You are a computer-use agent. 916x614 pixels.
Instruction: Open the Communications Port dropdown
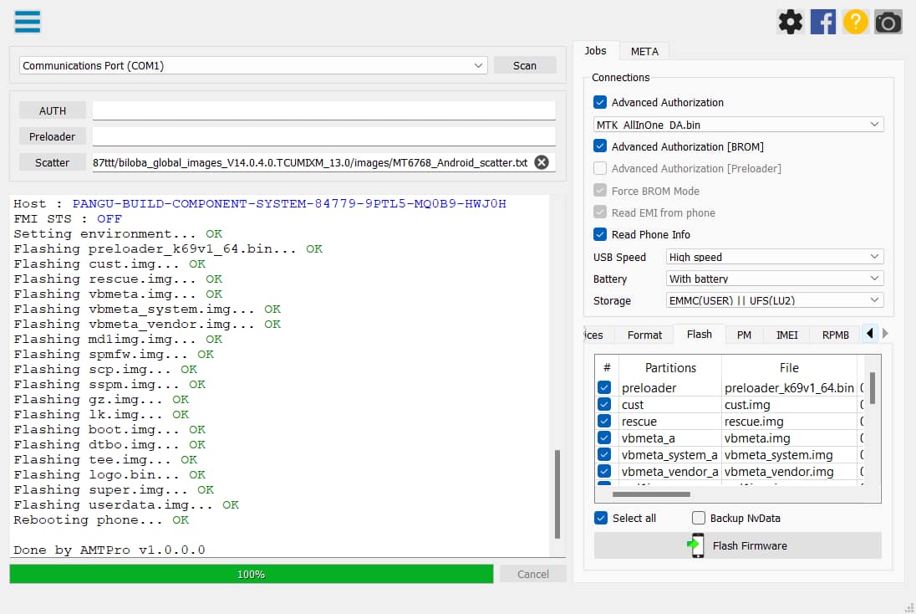[x=253, y=65]
